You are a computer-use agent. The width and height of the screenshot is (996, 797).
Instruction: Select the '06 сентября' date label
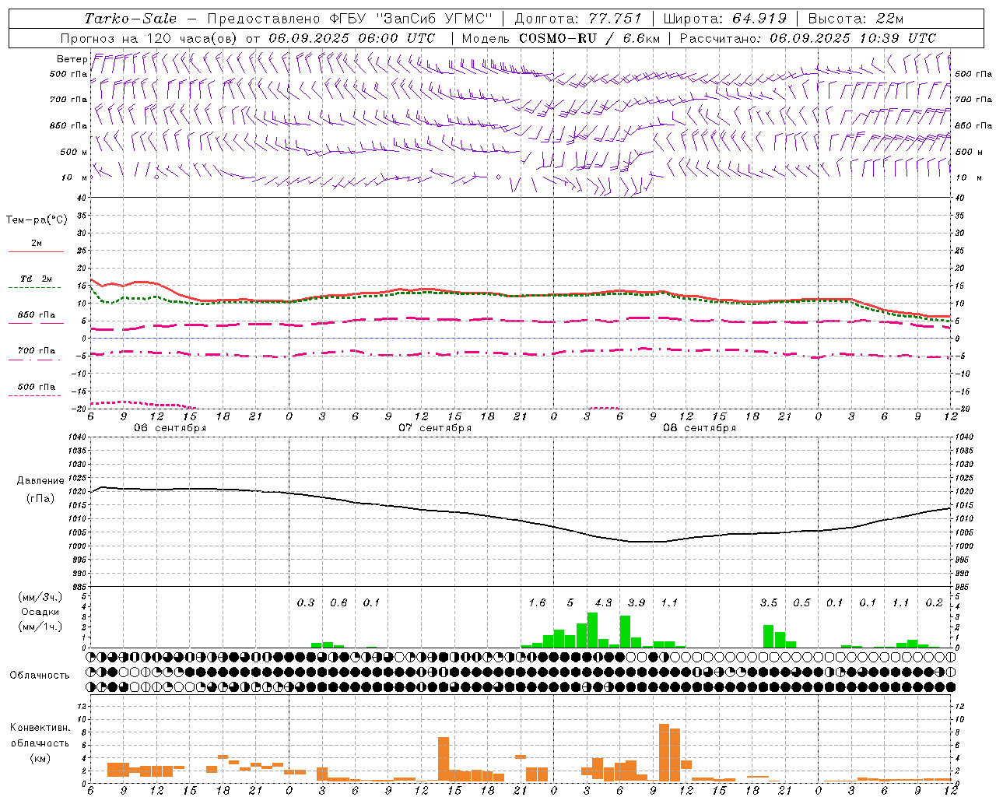pyautogui.click(x=170, y=428)
